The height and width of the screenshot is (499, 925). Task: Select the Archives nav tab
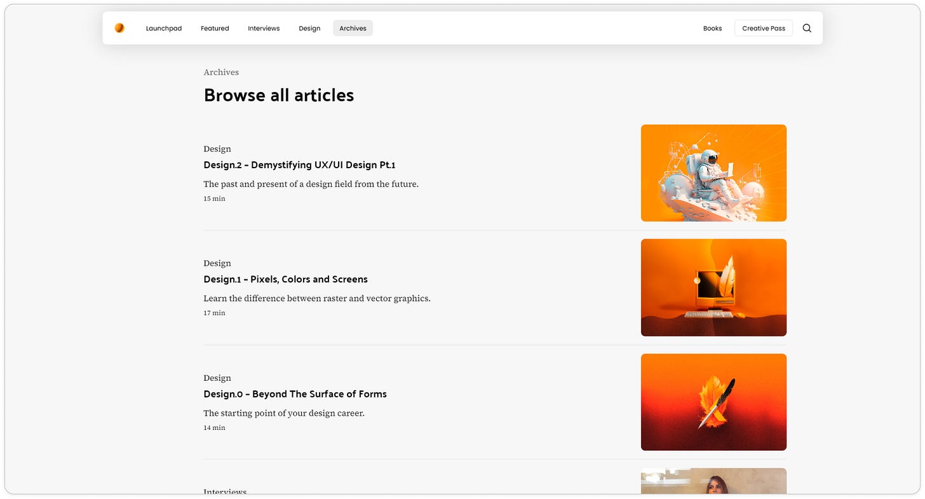click(353, 28)
